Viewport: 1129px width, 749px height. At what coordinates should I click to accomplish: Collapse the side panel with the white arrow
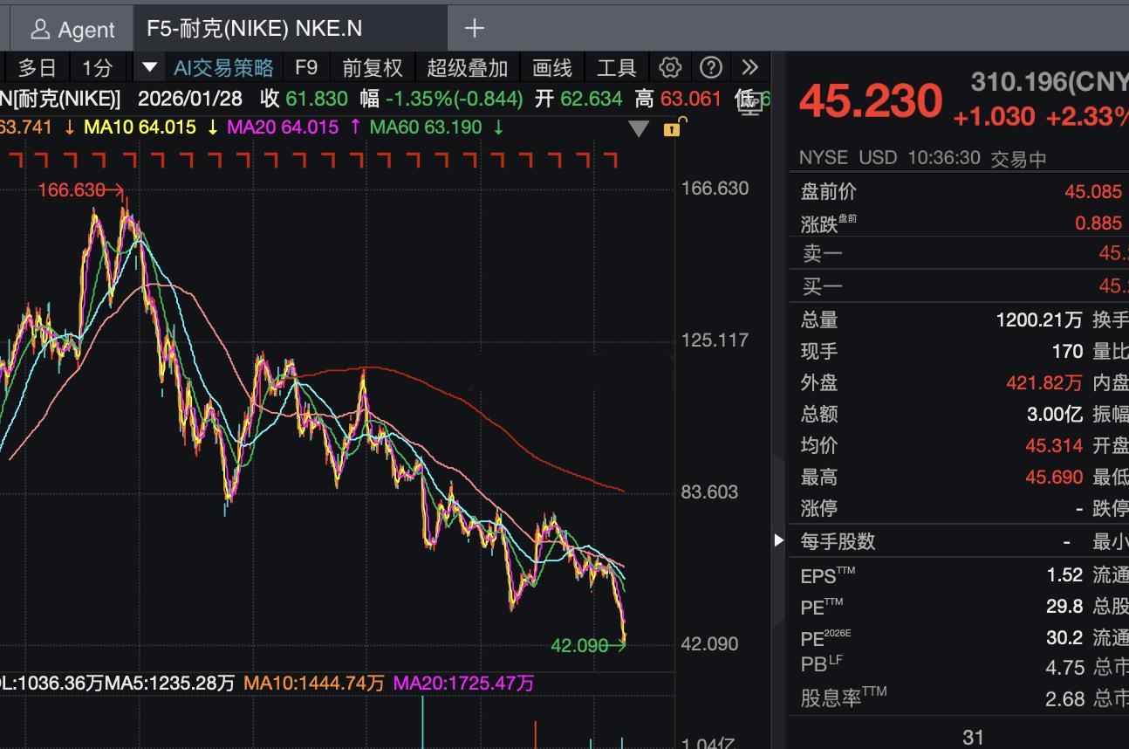(779, 540)
